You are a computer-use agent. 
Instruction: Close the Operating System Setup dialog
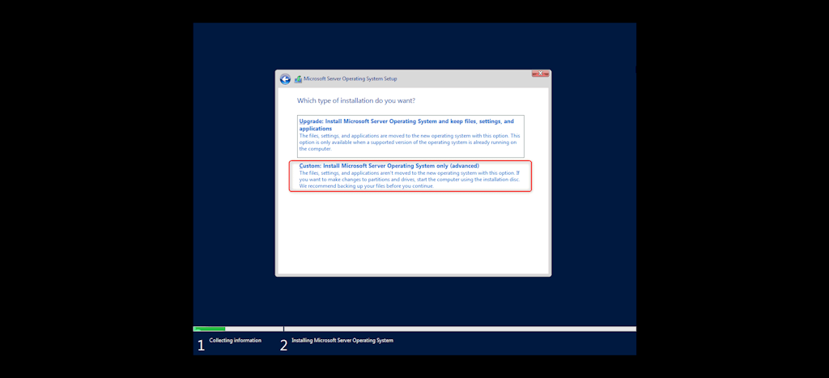540,74
